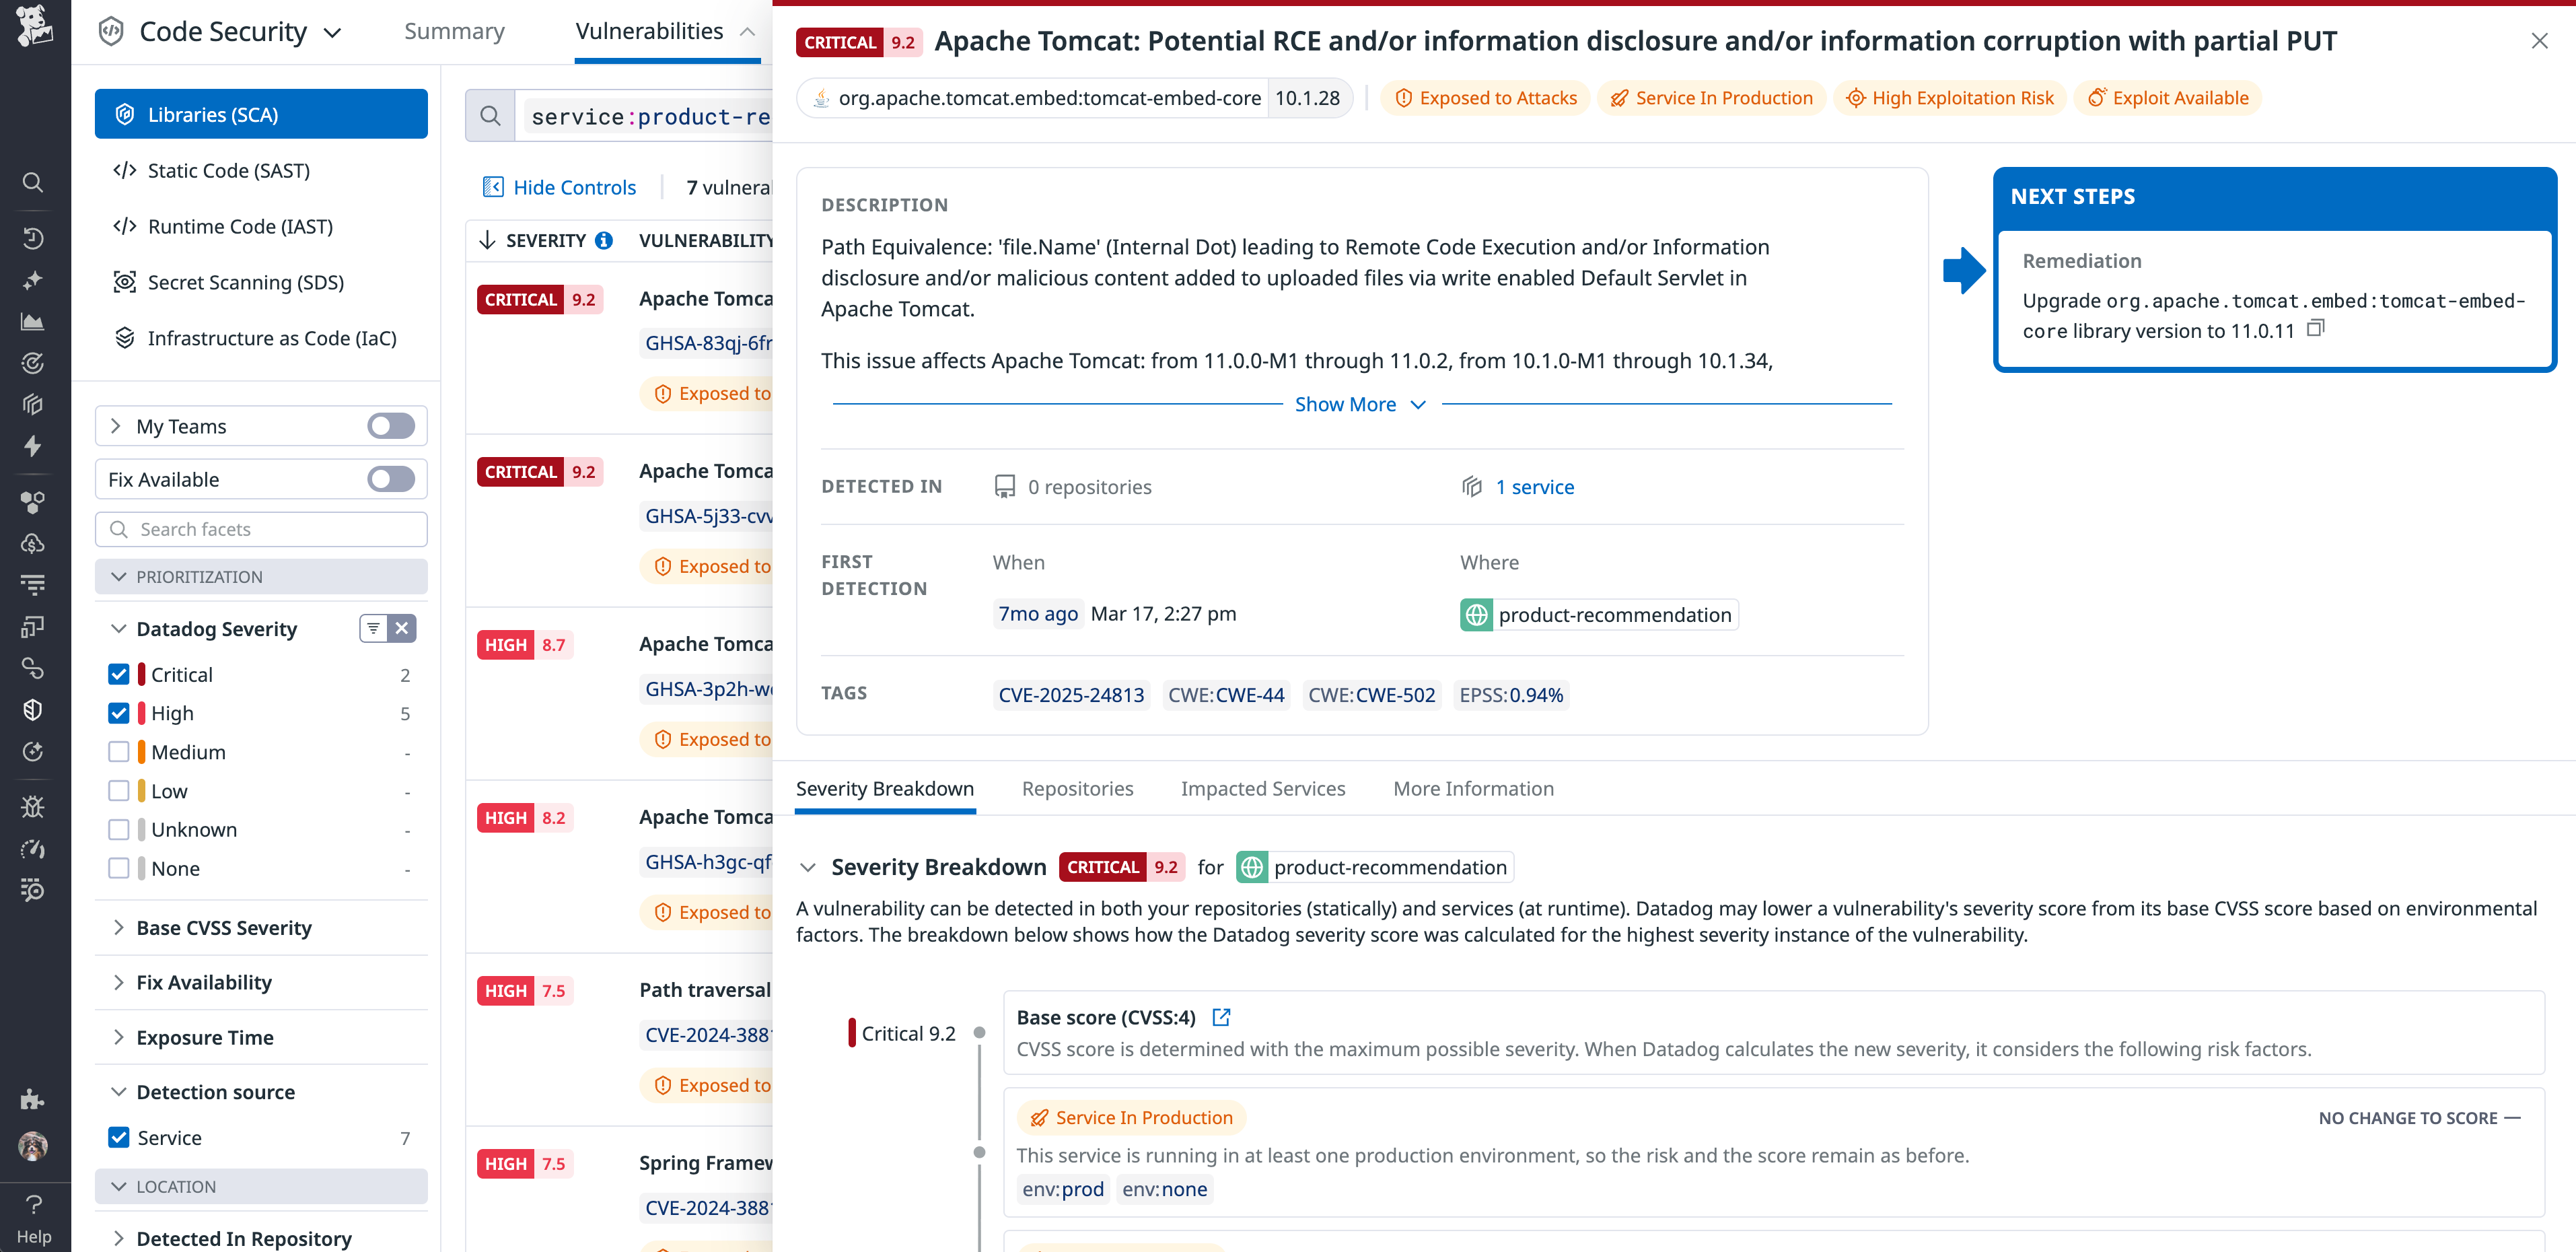This screenshot has height=1252, width=2576.
Task: Click the severity column info icon
Action: [x=604, y=240]
